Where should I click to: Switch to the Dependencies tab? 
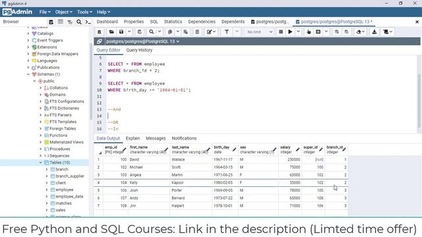(x=202, y=22)
